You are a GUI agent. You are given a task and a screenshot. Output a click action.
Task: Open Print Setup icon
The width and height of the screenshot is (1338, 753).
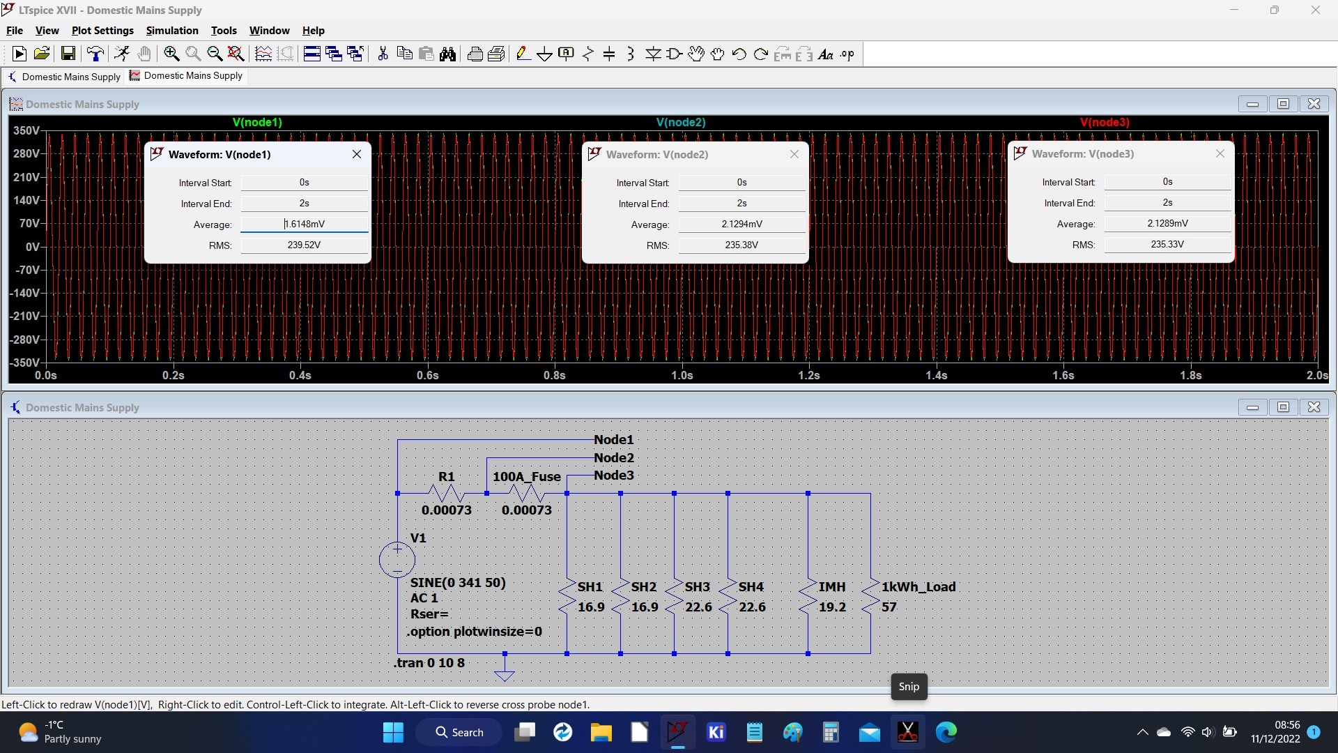(497, 54)
